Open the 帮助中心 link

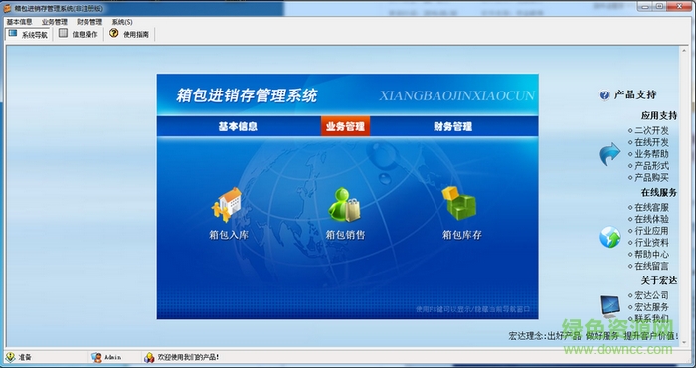(x=651, y=255)
